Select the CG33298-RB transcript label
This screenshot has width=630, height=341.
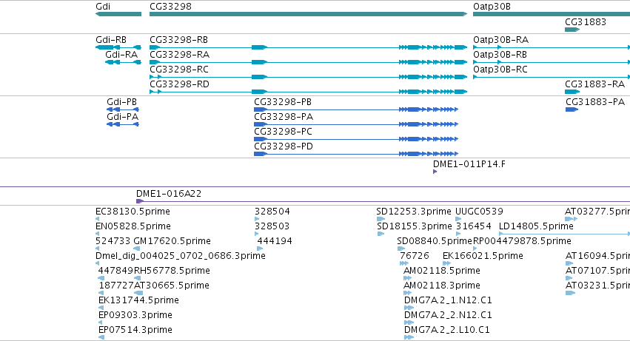pos(179,40)
